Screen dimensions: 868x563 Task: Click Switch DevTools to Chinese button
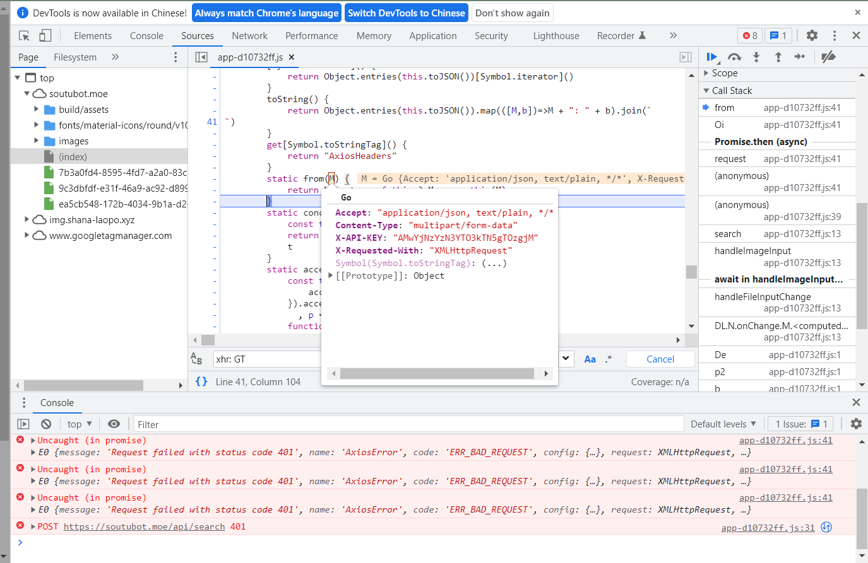[407, 13]
